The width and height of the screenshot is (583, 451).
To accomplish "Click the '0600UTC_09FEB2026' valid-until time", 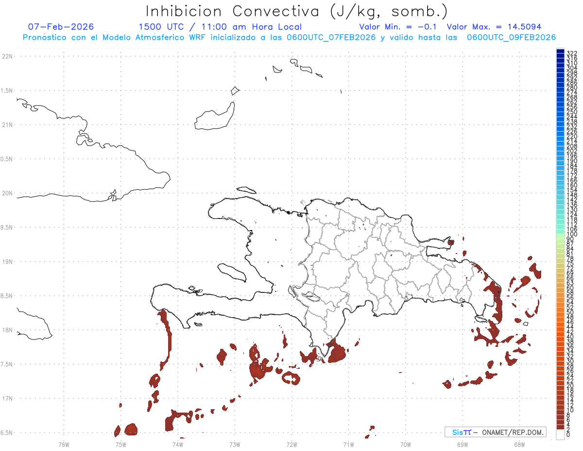I will click(511, 37).
